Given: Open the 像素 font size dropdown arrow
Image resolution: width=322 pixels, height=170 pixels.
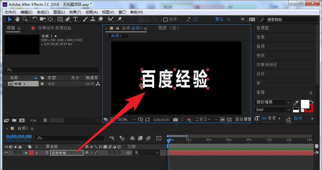Looking at the screenshot, I should tap(279, 119).
